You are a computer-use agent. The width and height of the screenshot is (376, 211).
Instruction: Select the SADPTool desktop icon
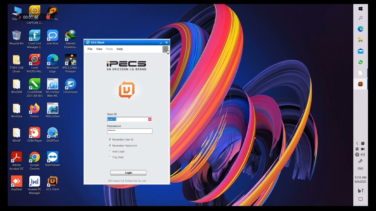coord(53,135)
